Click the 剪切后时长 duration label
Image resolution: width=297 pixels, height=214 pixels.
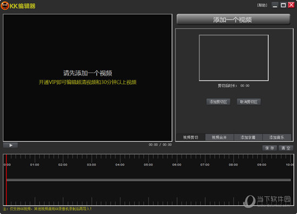[x=227, y=86]
